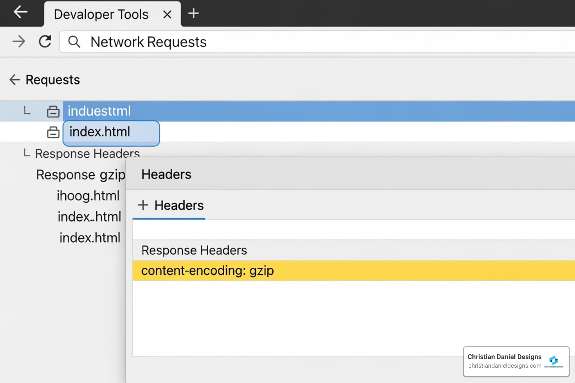Viewport: 575px width, 383px height.
Task: Click the forward navigation arrow
Action: pyautogui.click(x=18, y=42)
